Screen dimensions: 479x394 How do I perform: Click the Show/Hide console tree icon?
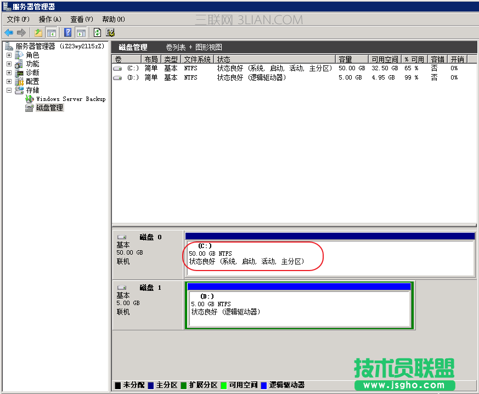click(x=51, y=32)
